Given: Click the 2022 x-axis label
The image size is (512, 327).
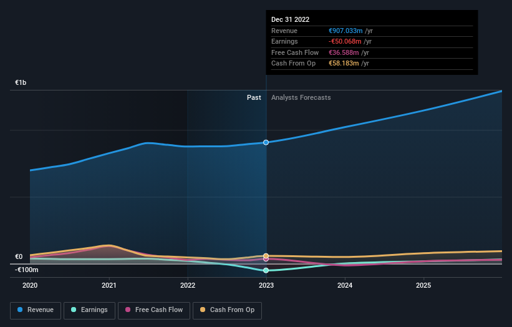Looking at the screenshot, I should coord(188,286).
